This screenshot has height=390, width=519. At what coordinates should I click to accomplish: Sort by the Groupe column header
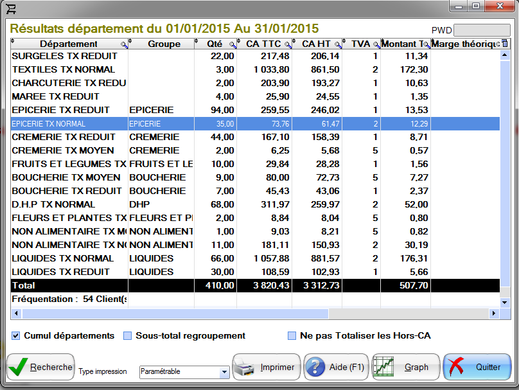pos(164,44)
